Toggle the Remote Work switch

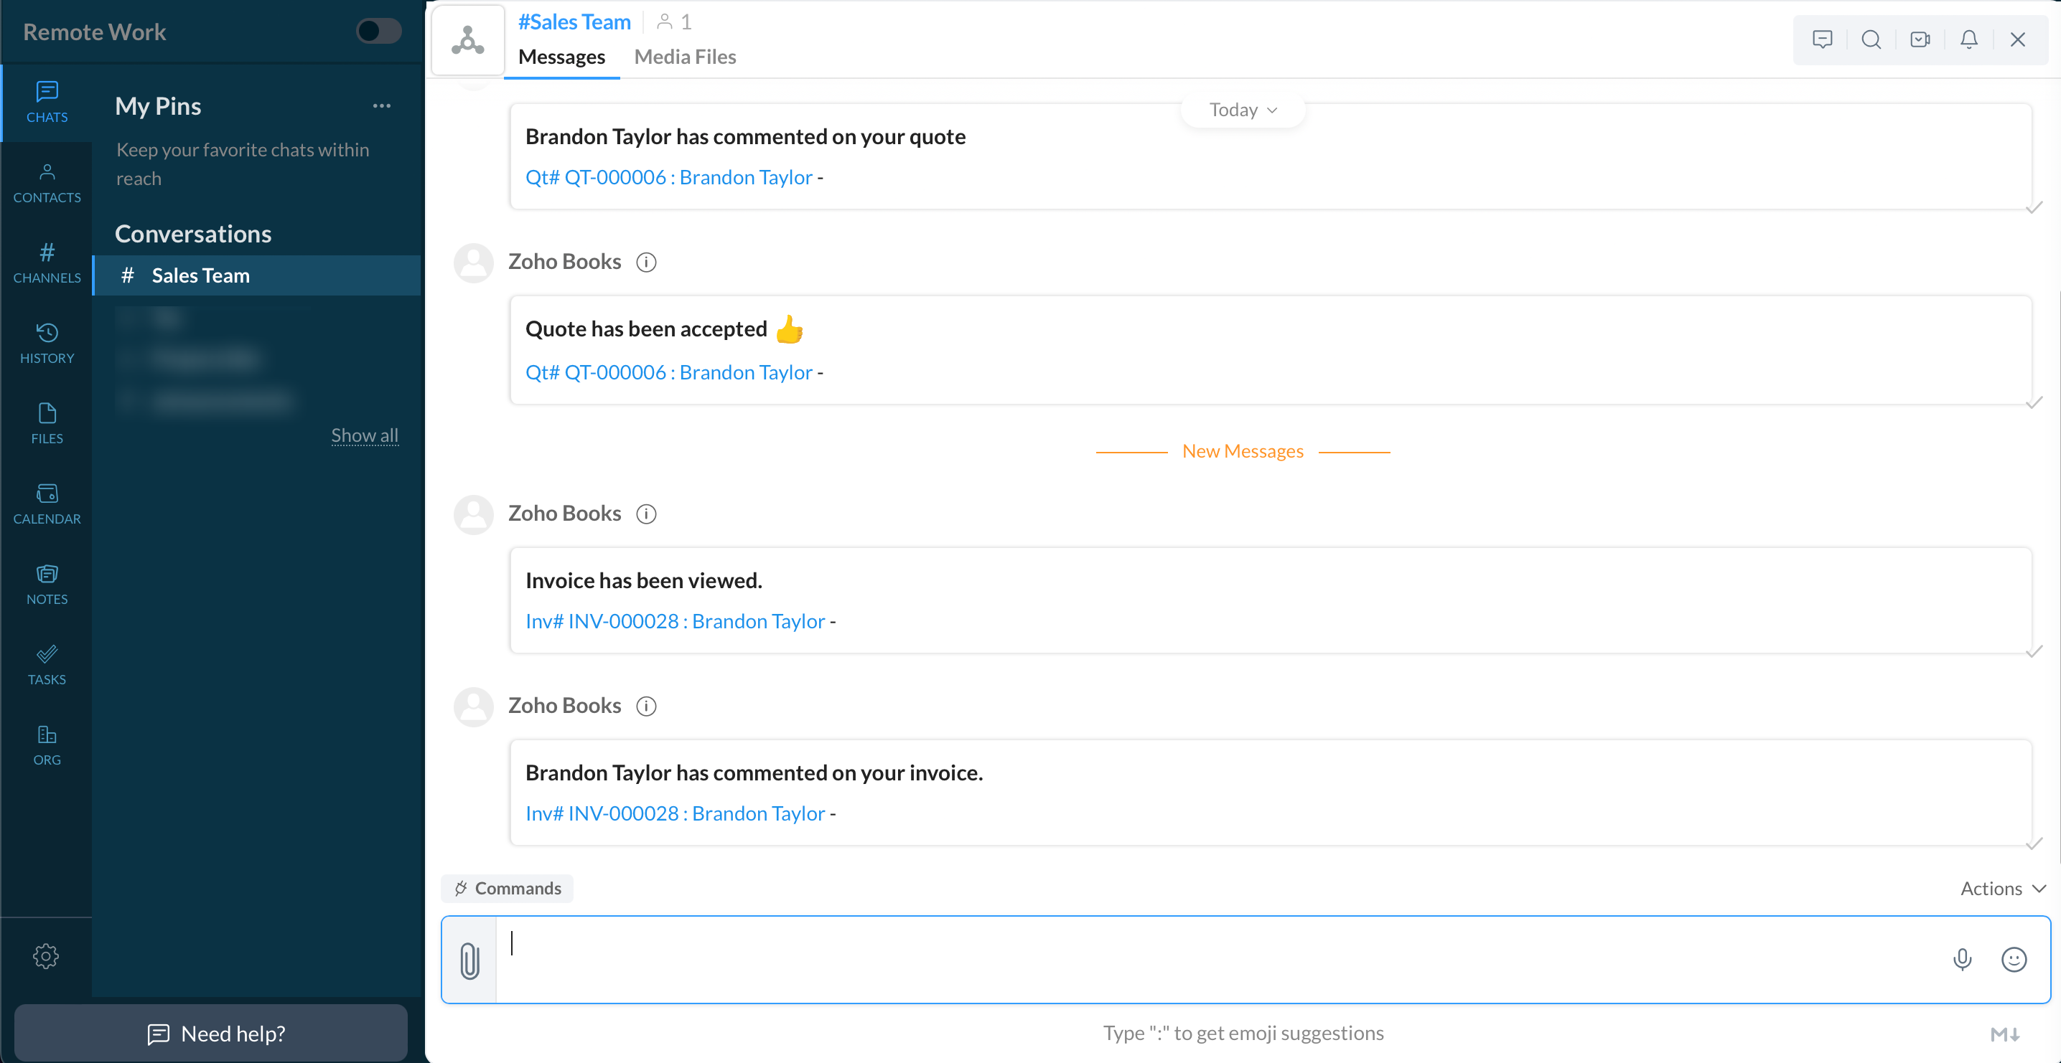(378, 31)
